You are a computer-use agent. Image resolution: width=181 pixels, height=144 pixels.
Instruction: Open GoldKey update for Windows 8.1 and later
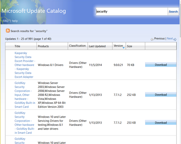[24, 123]
